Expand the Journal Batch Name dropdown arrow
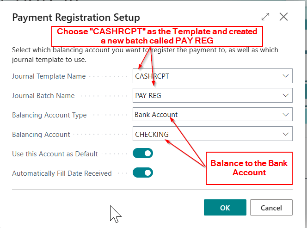307x228 pixels. click(285, 96)
